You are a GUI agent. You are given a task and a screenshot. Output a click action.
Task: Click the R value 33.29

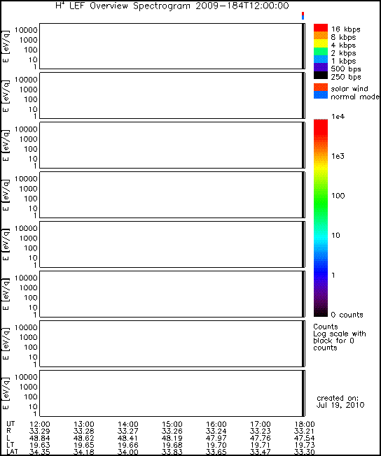click(x=40, y=431)
